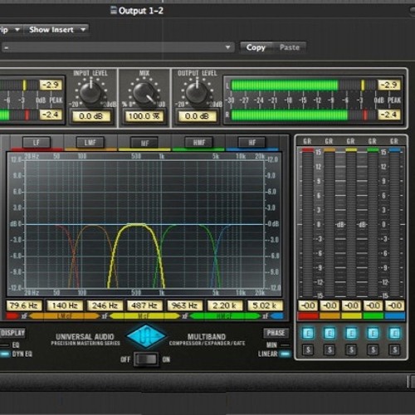
Task: Click the output meter R peak readout -2.4
Action: [x=389, y=115]
